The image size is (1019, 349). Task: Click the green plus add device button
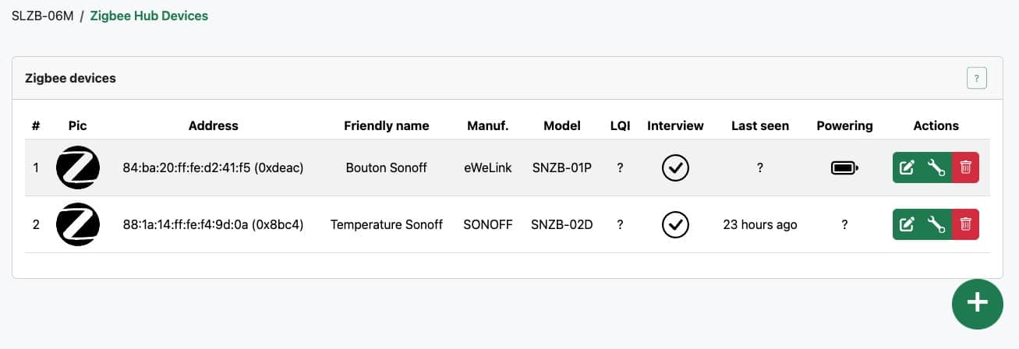(977, 303)
